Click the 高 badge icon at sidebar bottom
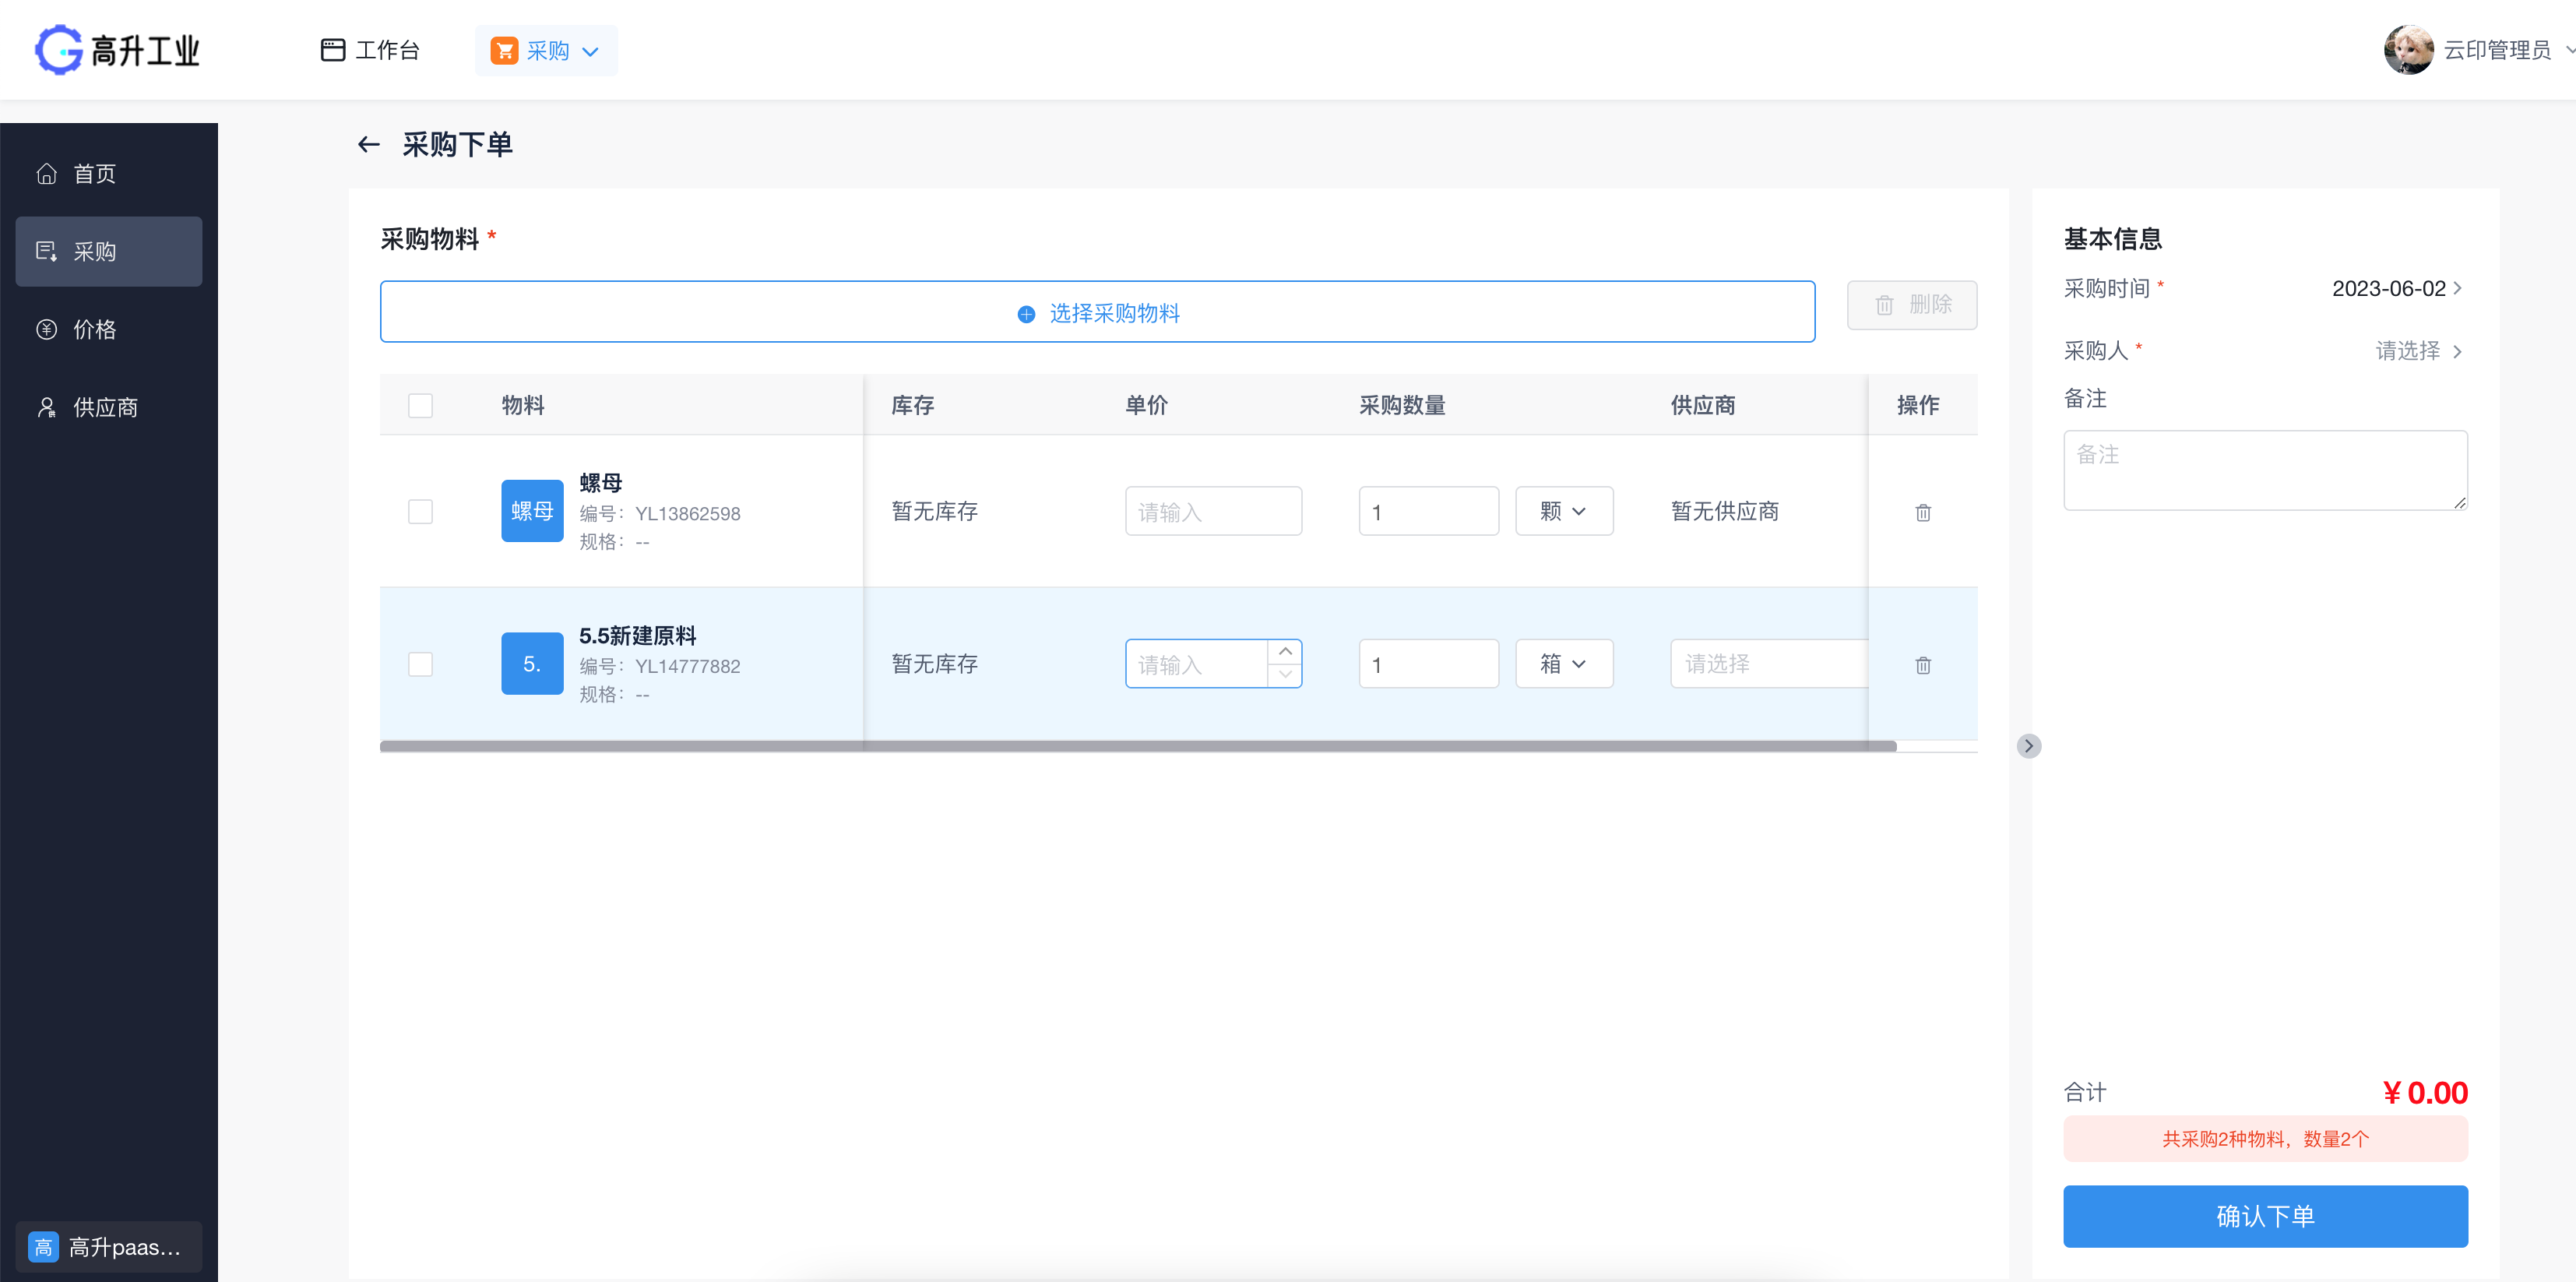The width and height of the screenshot is (2576, 1282). tap(43, 1247)
